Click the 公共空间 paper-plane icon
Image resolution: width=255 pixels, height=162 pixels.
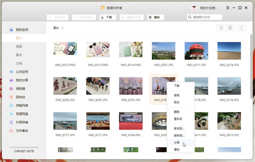[11, 72]
